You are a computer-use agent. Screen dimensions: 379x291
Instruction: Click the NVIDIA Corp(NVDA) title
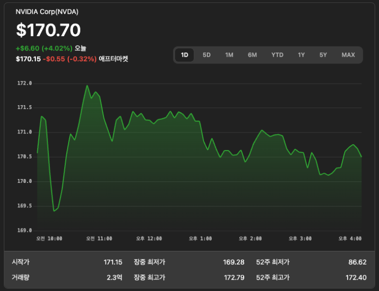[47, 12]
